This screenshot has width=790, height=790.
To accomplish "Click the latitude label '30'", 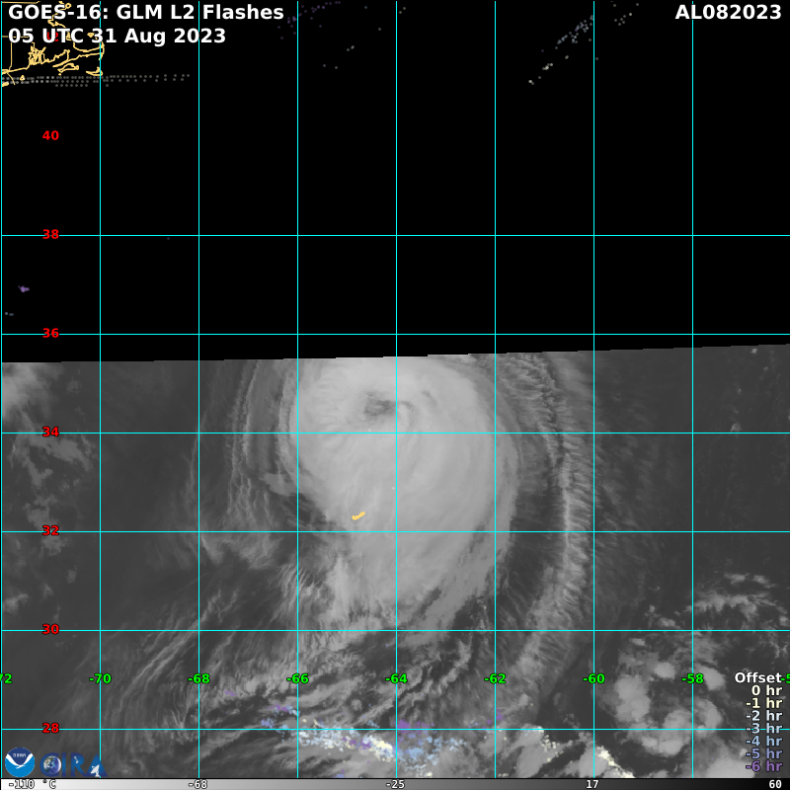I will (x=50, y=629).
